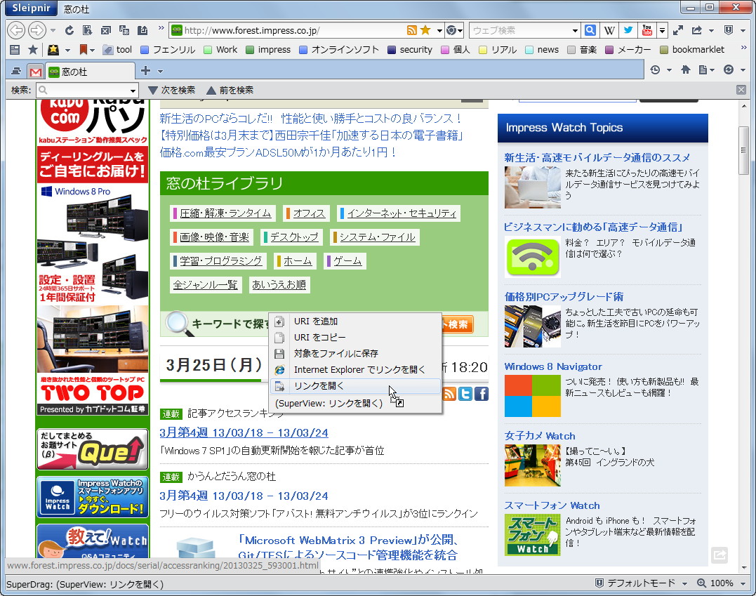Go forward with the forward arrow button
The height and width of the screenshot is (596, 756).
coord(37,30)
